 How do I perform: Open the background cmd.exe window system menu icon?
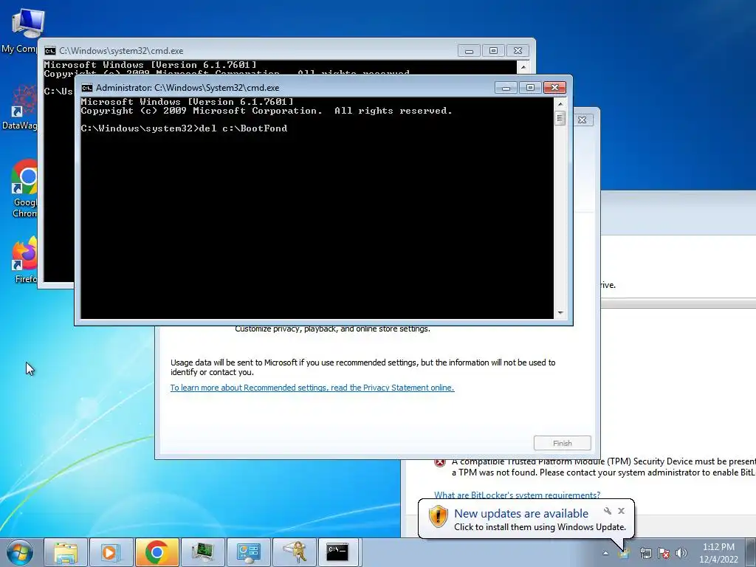pos(49,51)
